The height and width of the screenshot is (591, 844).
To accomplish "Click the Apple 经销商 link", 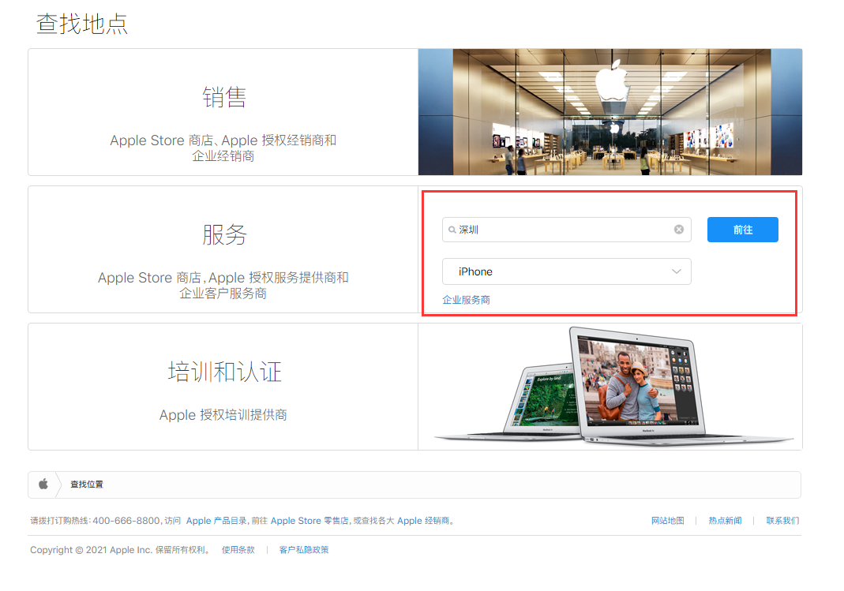I will tap(422, 520).
